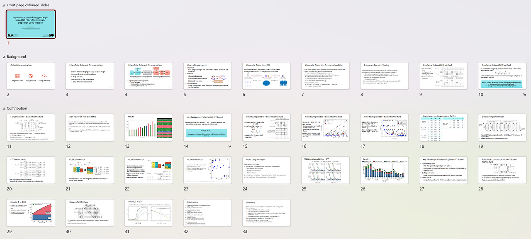Select the SNR Penalty on BER slide
Image resolution: width=531 pixels, height=239 pixels.
point(326,170)
